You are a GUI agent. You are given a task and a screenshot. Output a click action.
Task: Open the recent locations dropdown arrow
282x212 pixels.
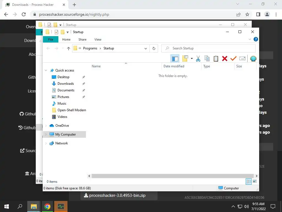[63, 48]
